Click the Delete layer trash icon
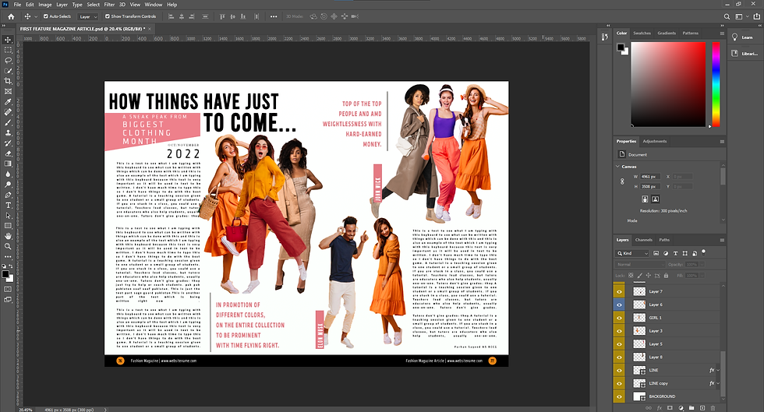This screenshot has width=764, height=412. pyautogui.click(x=713, y=408)
